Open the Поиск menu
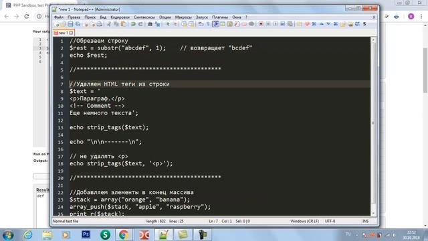The image size is (428, 241). [x=90, y=17]
